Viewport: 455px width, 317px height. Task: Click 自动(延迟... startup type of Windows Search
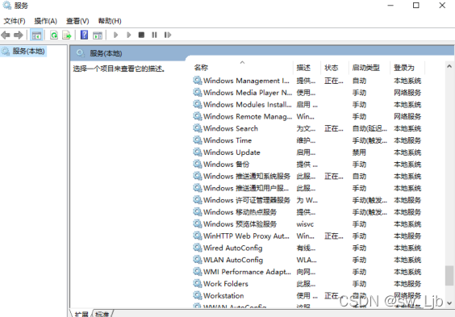pyautogui.click(x=369, y=128)
